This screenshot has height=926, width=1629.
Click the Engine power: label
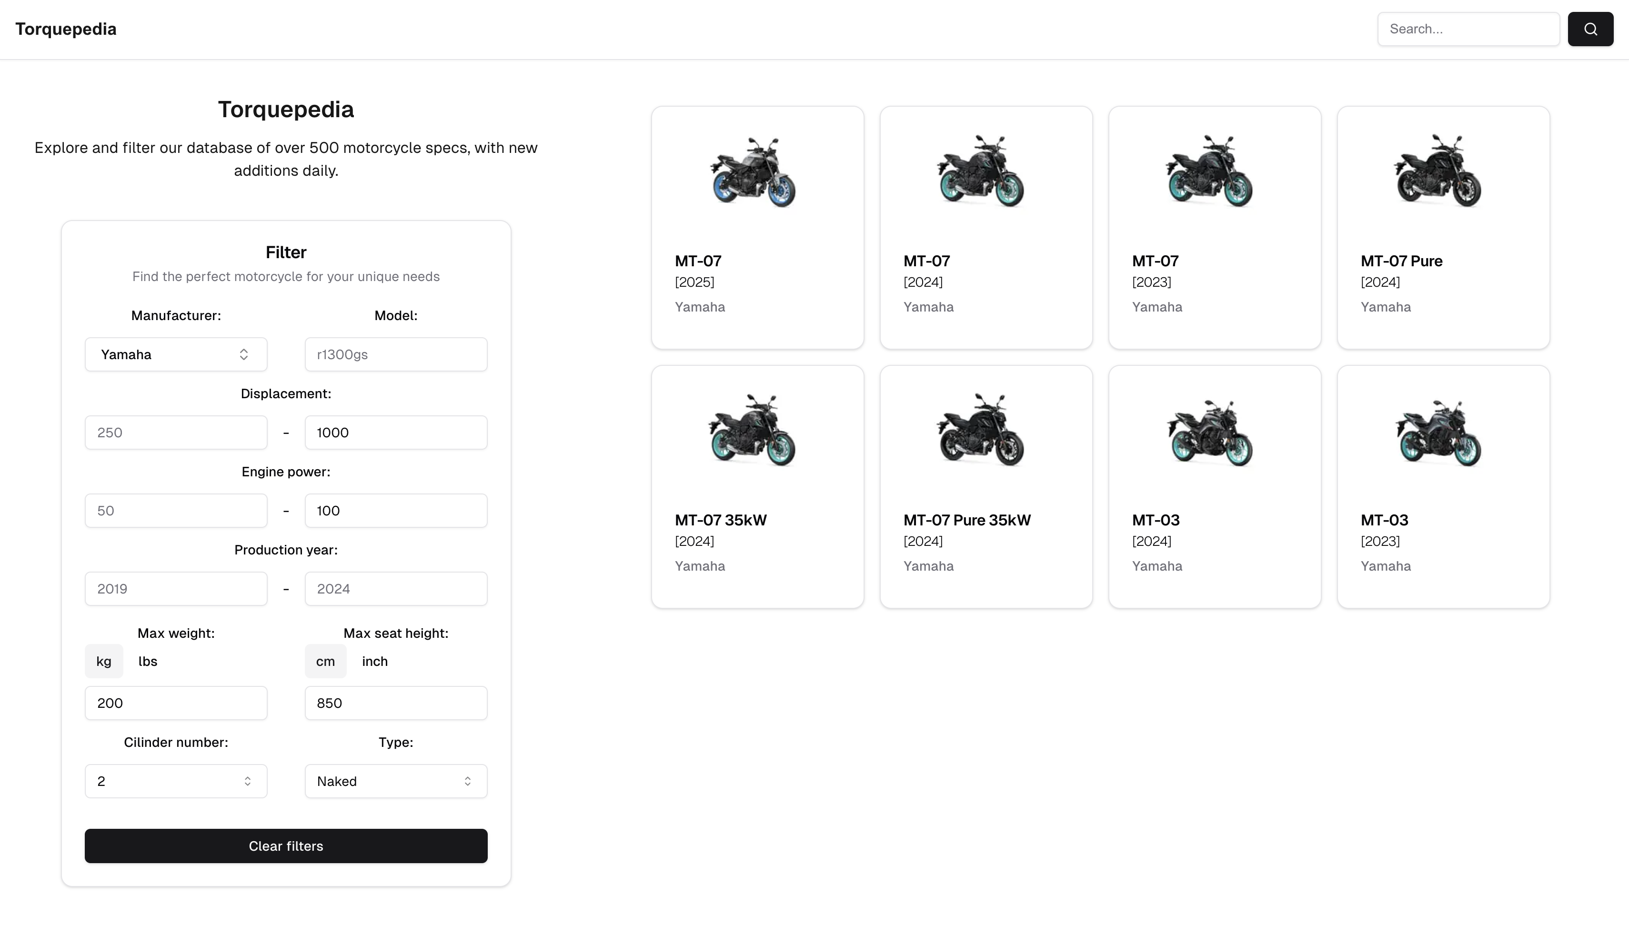[286, 472]
